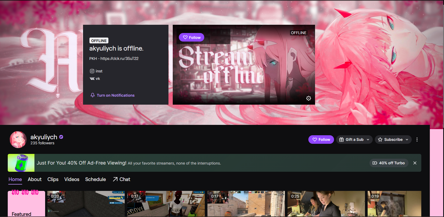Play the first 0:17 clip with the character

[166, 204]
